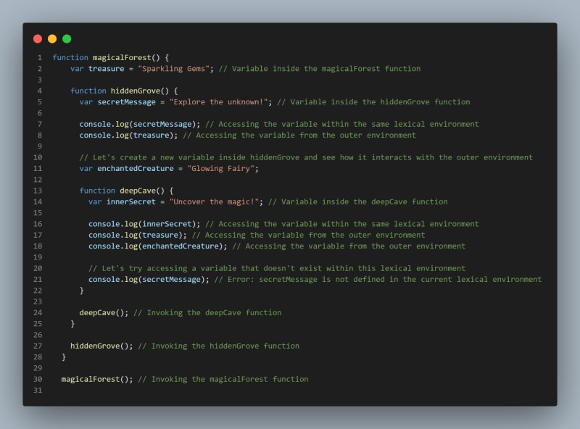Click line number 22 in the gutter
580x429 pixels.
pyautogui.click(x=38, y=291)
